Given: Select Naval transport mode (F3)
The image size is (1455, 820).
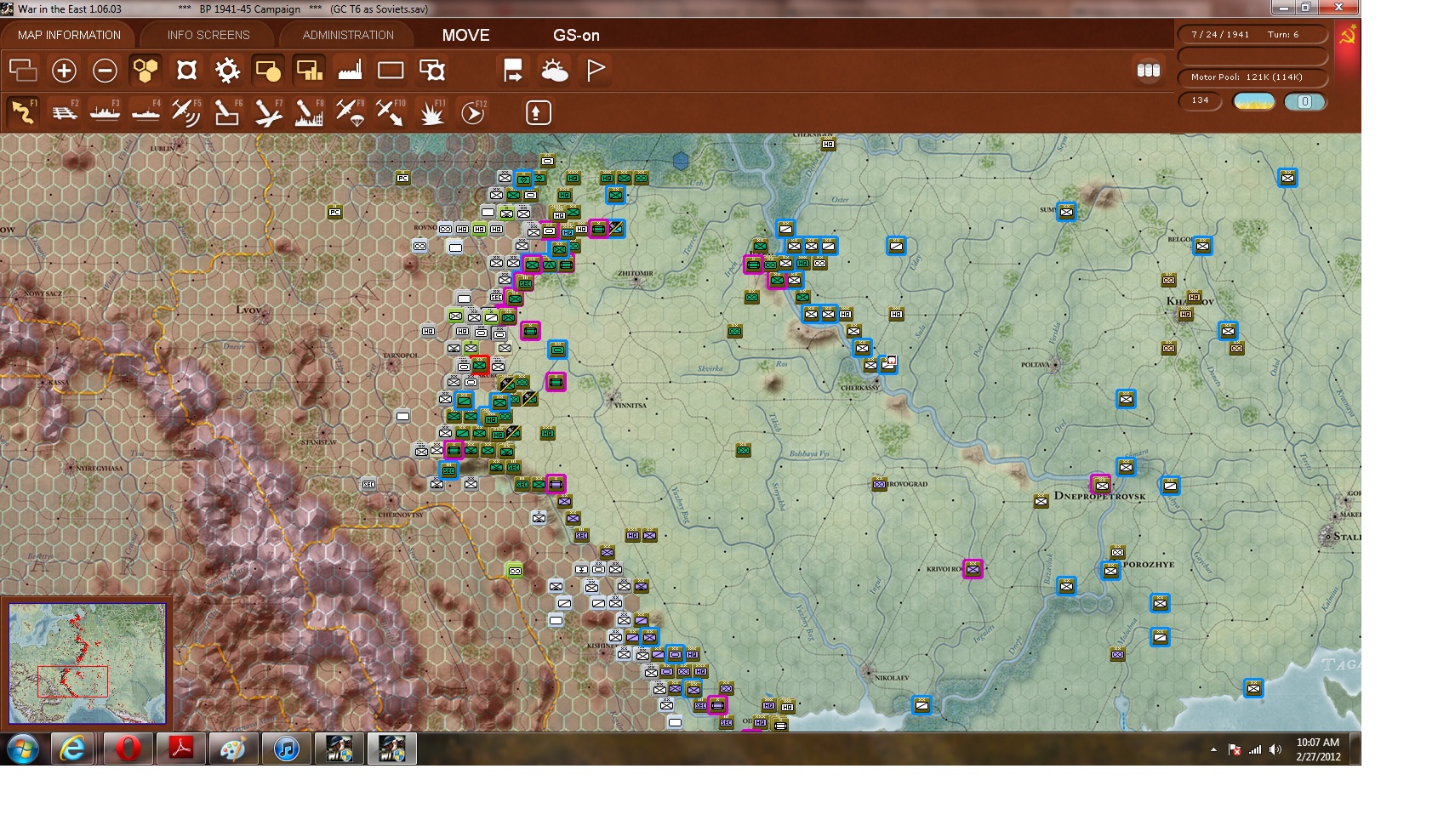Looking at the screenshot, I should pyautogui.click(x=105, y=112).
